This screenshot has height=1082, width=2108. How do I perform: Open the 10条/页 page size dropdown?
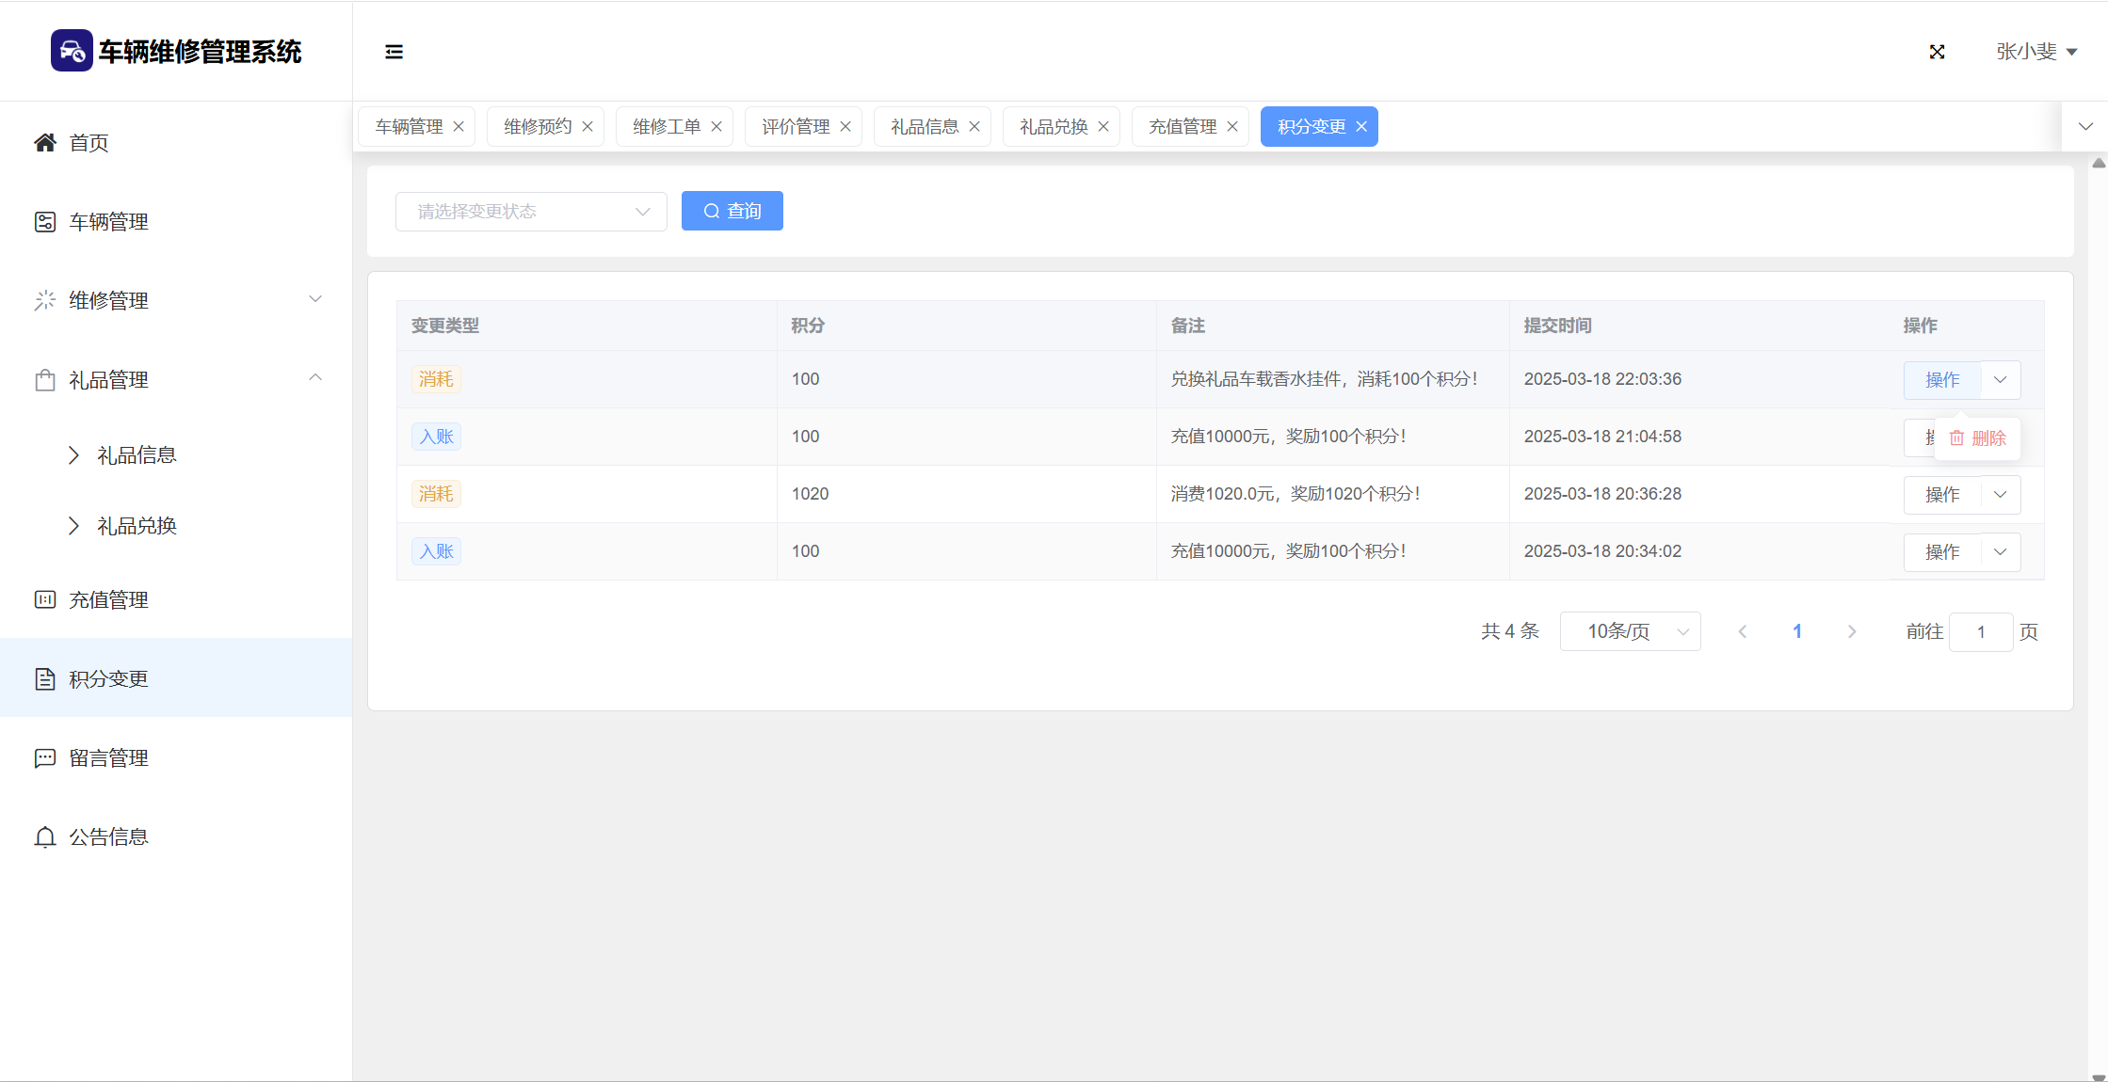tap(1630, 632)
